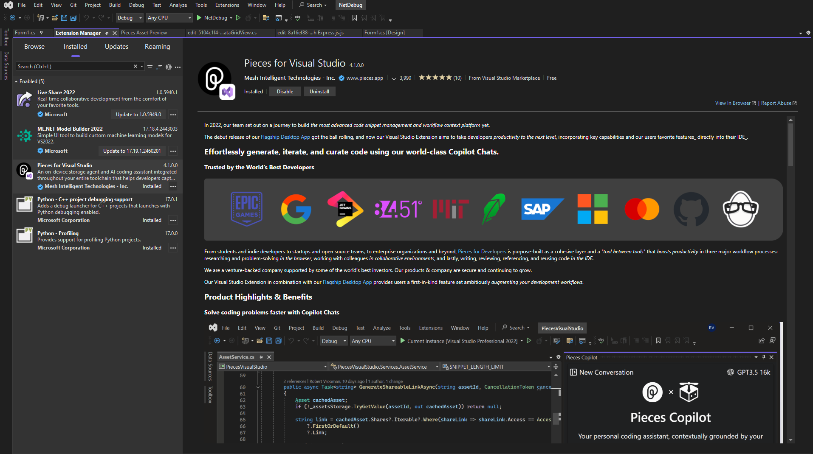Click the description pane vertical scrollbar thumb
Image resolution: width=813 pixels, height=454 pixels.
click(790, 144)
